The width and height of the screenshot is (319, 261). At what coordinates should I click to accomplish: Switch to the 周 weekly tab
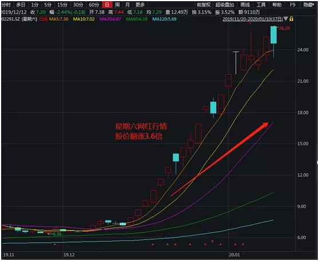pyautogui.click(x=117, y=5)
